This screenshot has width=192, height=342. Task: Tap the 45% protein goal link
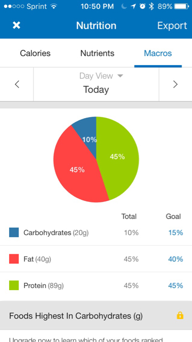click(175, 285)
